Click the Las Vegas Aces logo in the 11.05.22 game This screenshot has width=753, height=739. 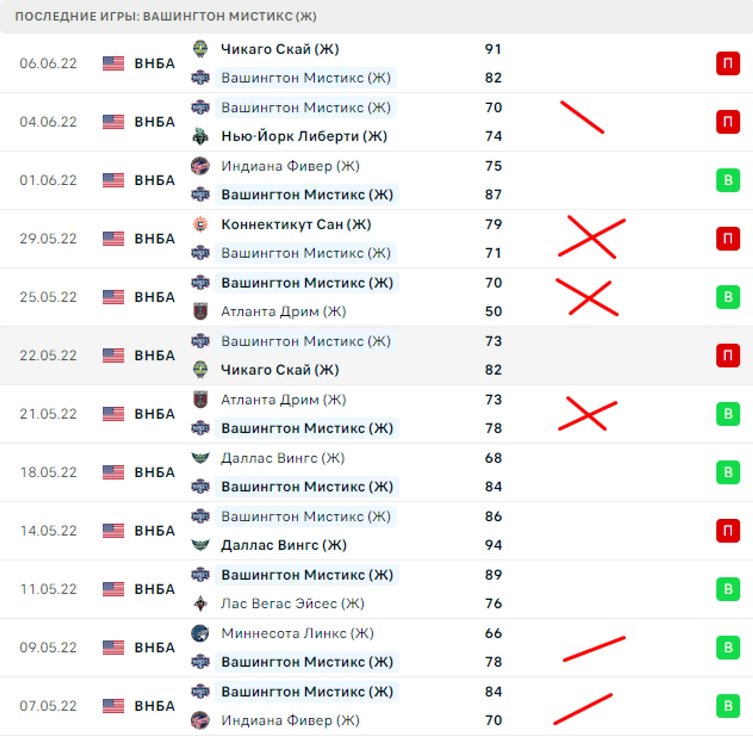click(200, 604)
